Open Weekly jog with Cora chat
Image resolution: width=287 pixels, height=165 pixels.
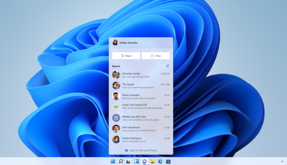tap(141, 118)
